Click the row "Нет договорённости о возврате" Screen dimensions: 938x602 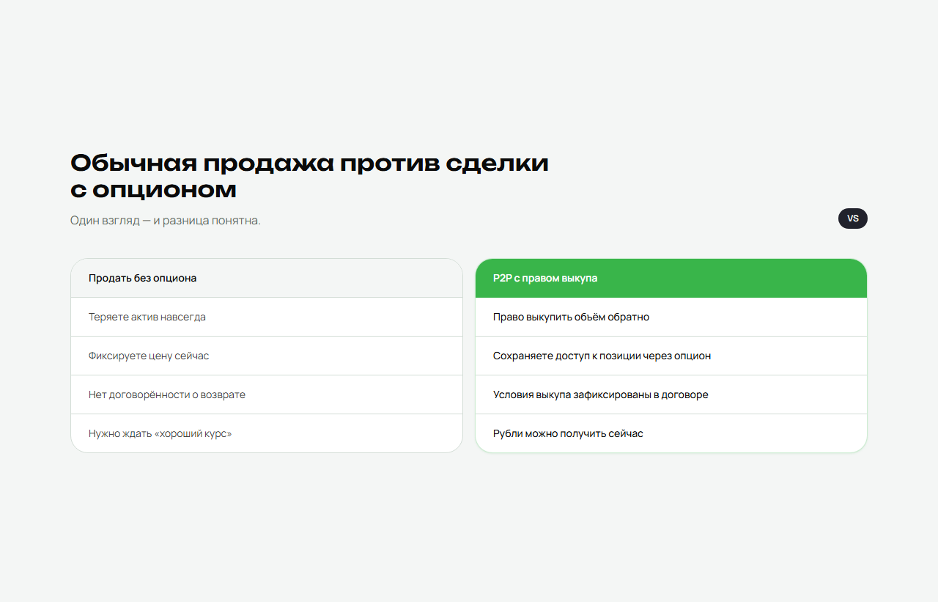[x=267, y=394]
